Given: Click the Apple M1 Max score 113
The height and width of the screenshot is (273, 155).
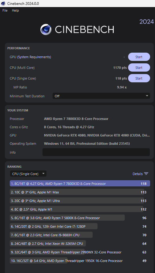Looking at the screenshot, I should click(x=143, y=192).
